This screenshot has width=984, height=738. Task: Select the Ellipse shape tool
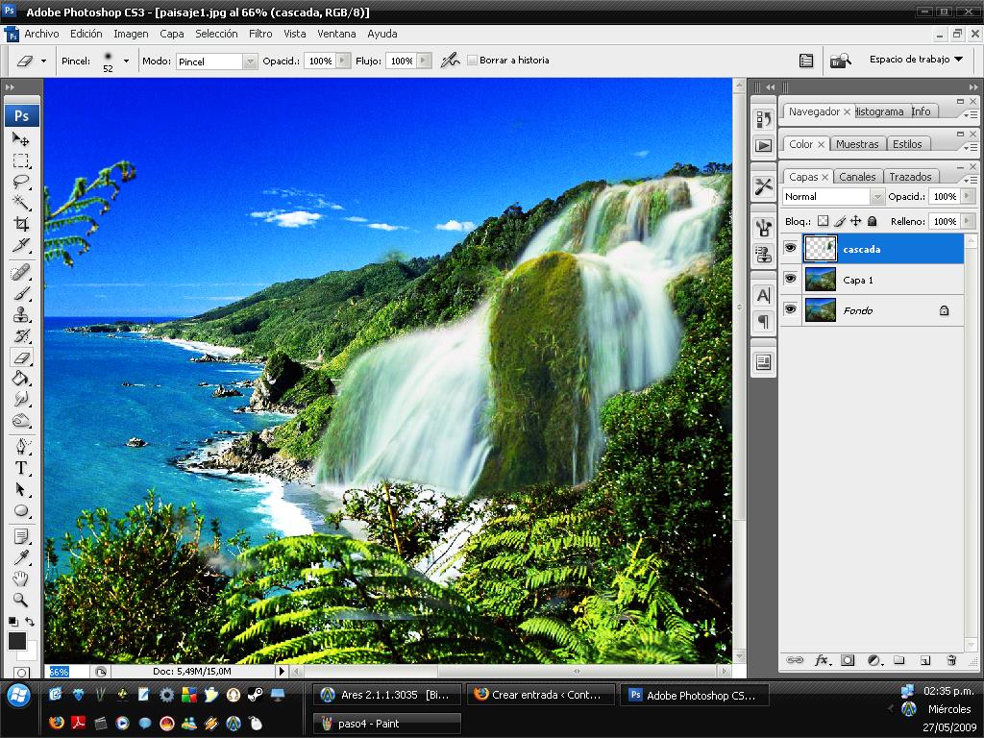pyautogui.click(x=21, y=510)
